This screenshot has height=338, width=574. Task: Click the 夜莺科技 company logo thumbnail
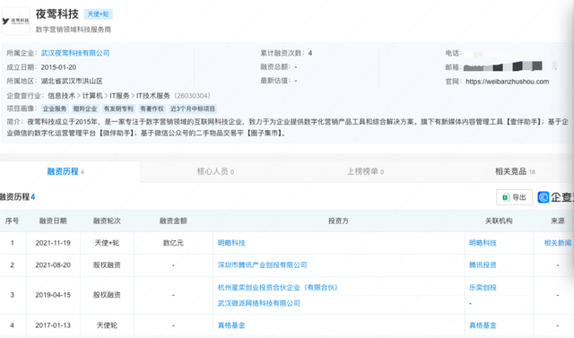[15, 22]
